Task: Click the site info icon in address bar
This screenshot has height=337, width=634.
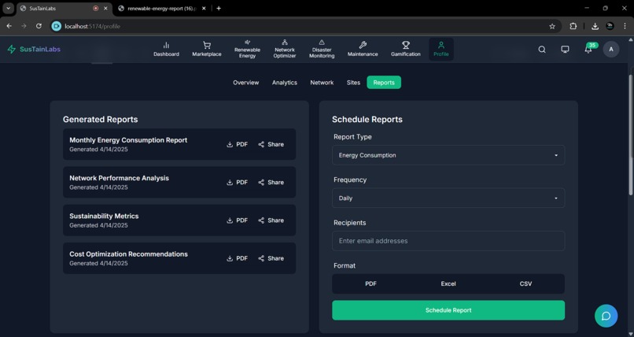Action: (x=56, y=26)
